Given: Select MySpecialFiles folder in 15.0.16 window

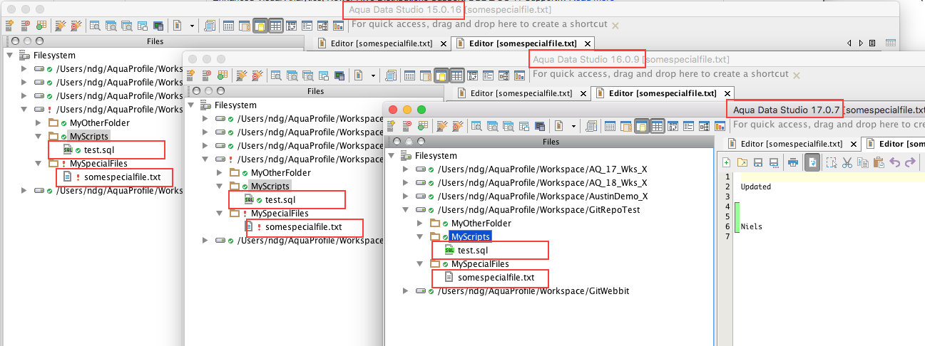Looking at the screenshot, I should pyautogui.click(x=98, y=164).
